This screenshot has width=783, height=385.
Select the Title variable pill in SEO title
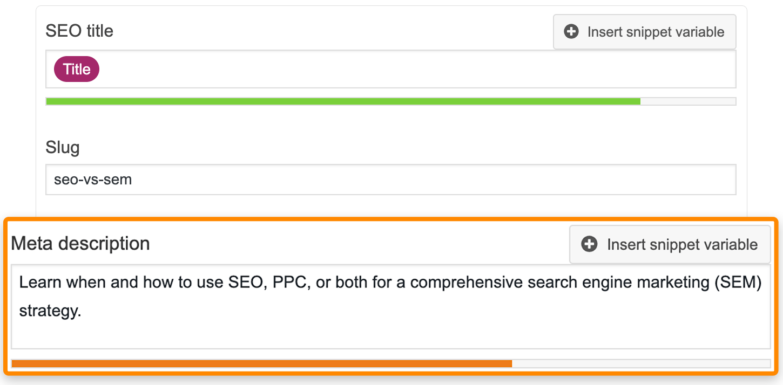tap(76, 69)
